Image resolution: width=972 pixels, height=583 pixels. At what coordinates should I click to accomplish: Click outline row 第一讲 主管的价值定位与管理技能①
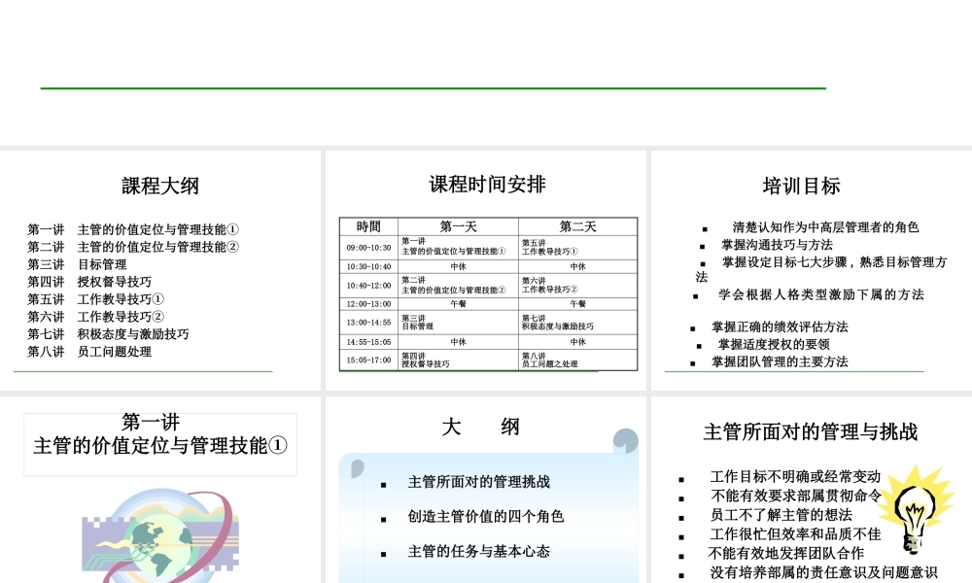pos(132,229)
